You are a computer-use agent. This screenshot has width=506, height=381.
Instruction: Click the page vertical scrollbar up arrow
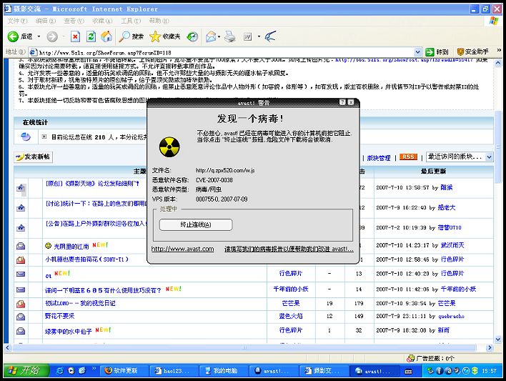498,63
